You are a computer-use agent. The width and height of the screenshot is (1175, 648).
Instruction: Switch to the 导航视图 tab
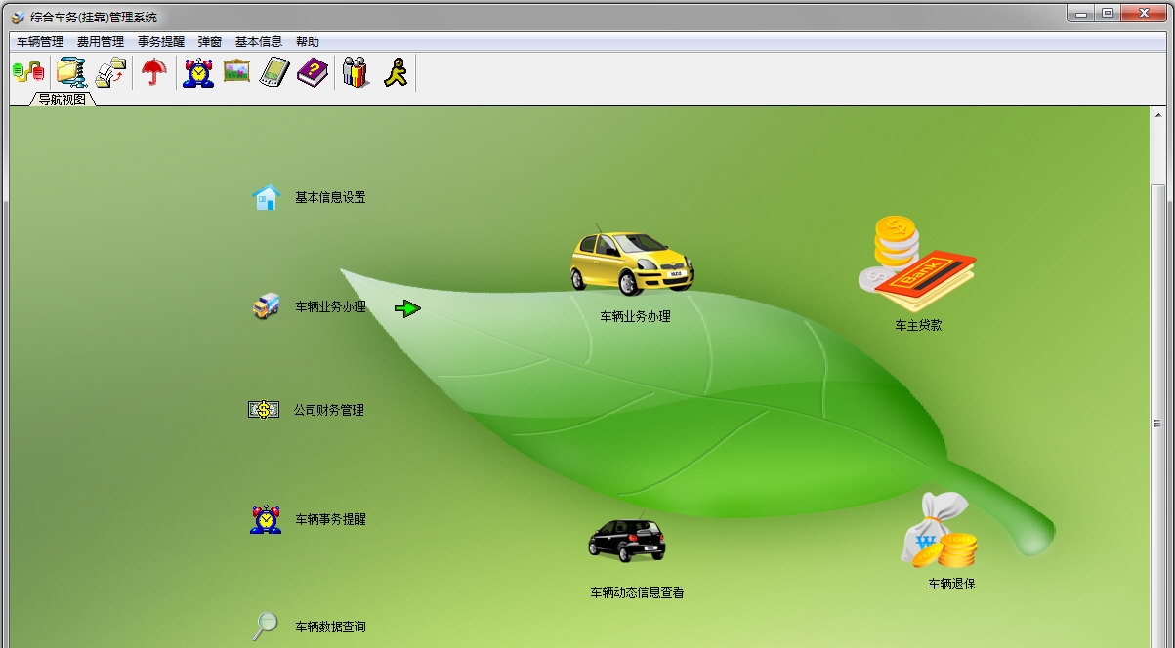[63, 99]
